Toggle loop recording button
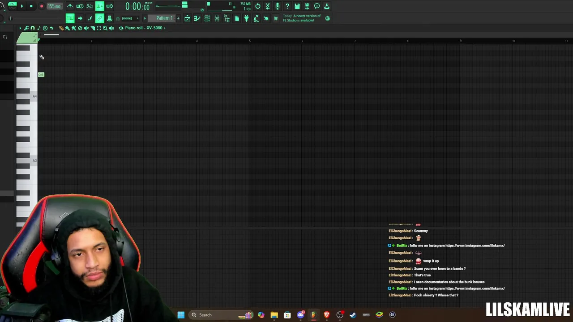Screen dimensions: 573x322 [109, 6]
